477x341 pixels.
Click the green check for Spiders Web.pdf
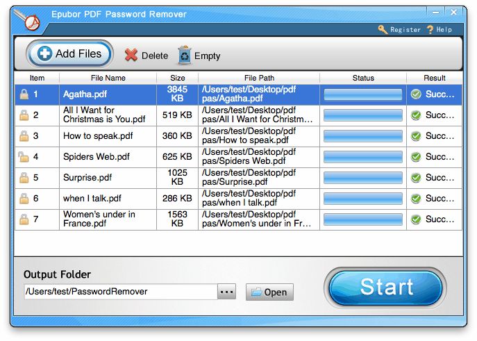(416, 157)
